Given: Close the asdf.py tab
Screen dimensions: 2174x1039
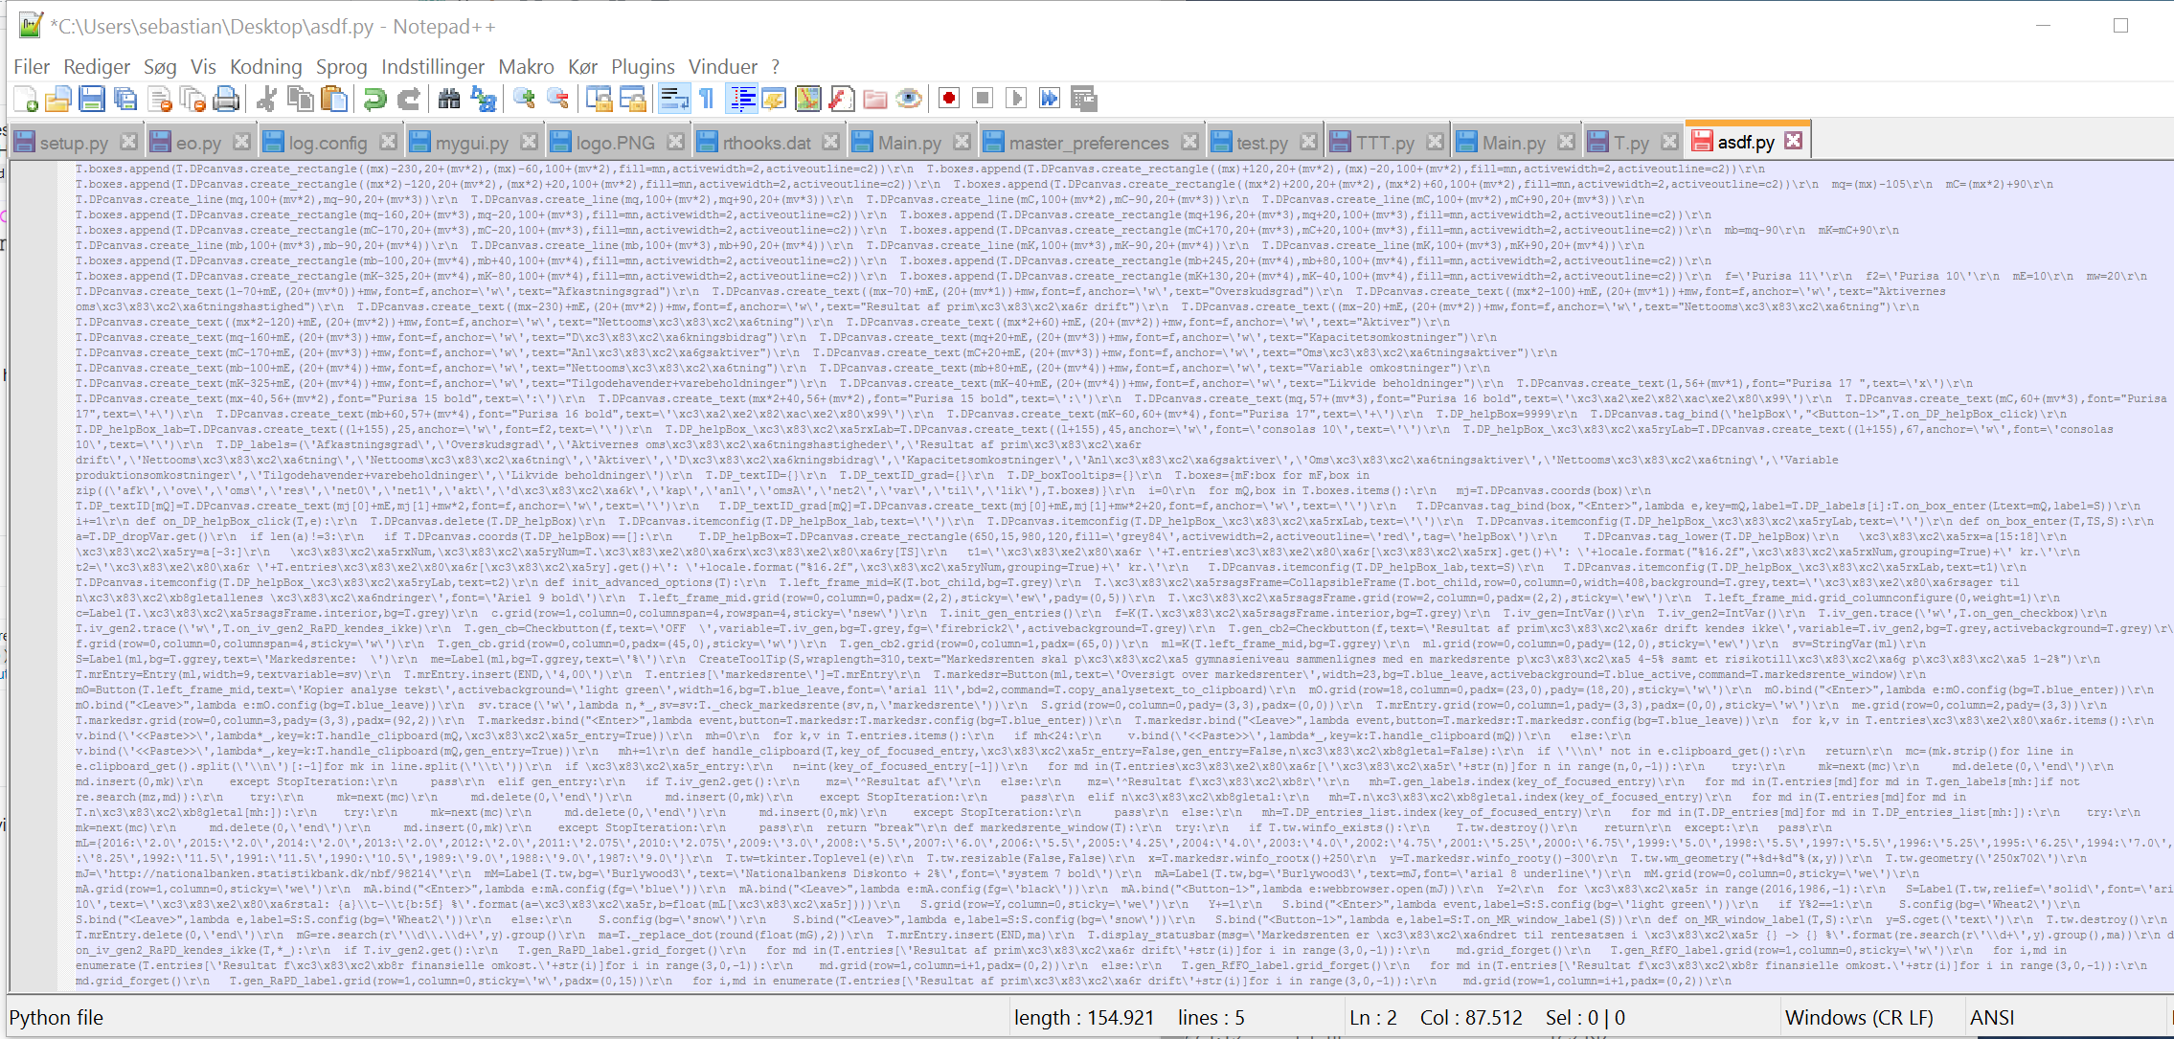Looking at the screenshot, I should click(x=1794, y=141).
